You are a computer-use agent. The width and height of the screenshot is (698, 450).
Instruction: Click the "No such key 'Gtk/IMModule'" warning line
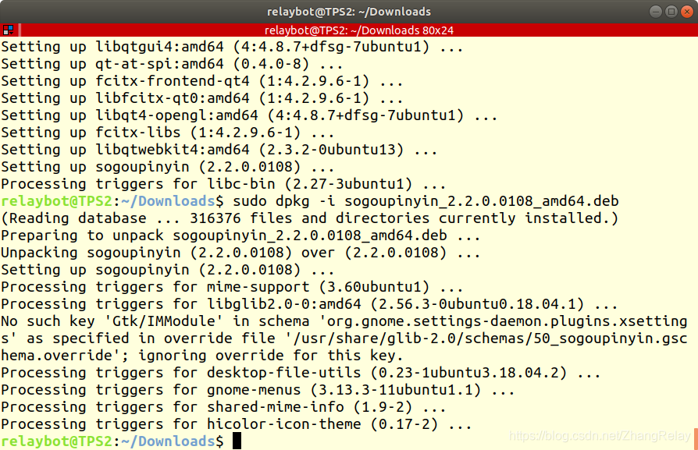click(x=344, y=321)
